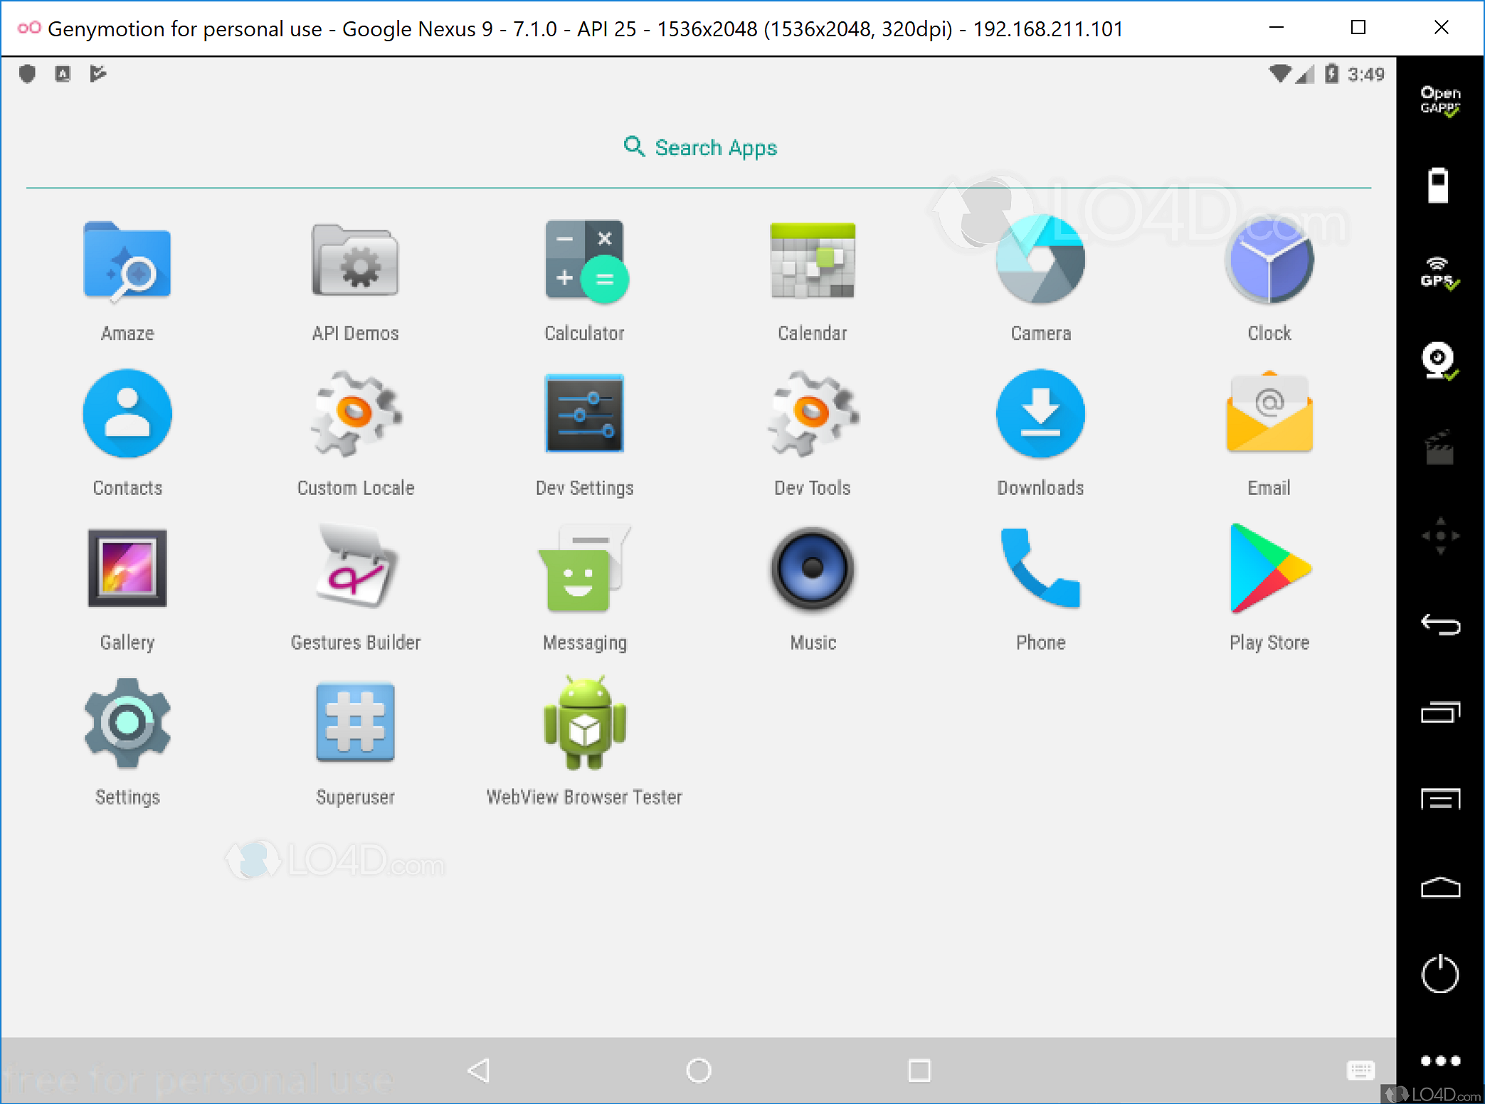Toggle the virtual keyboard icon
This screenshot has width=1485, height=1104.
(x=1360, y=1069)
